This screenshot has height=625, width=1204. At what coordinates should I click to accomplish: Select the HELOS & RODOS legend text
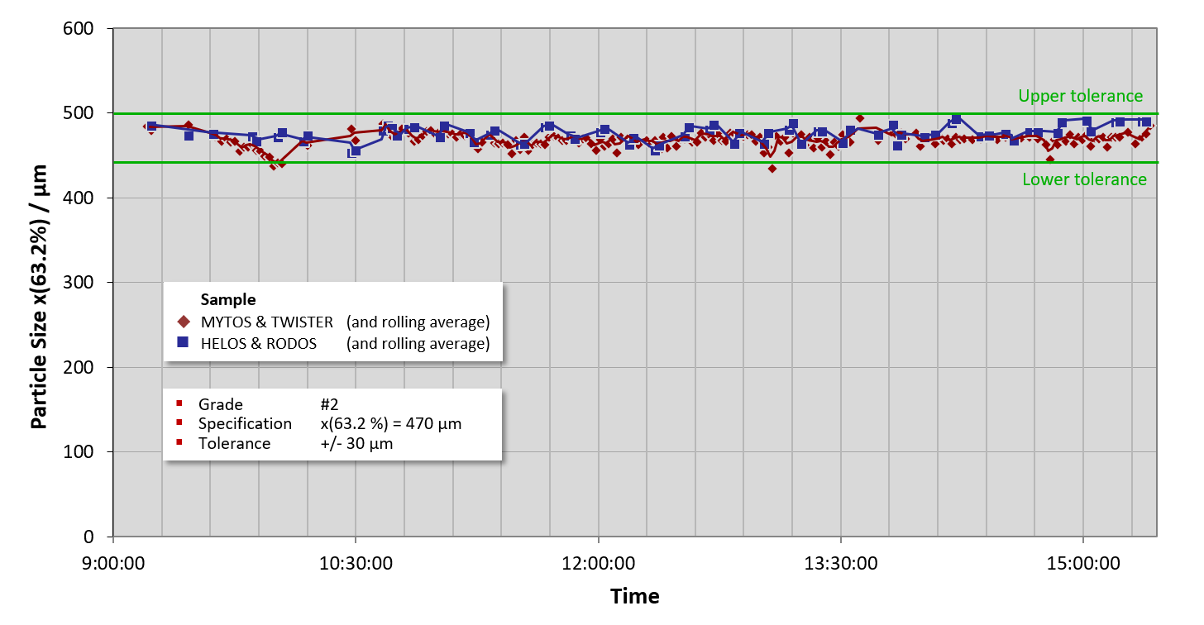click(259, 344)
